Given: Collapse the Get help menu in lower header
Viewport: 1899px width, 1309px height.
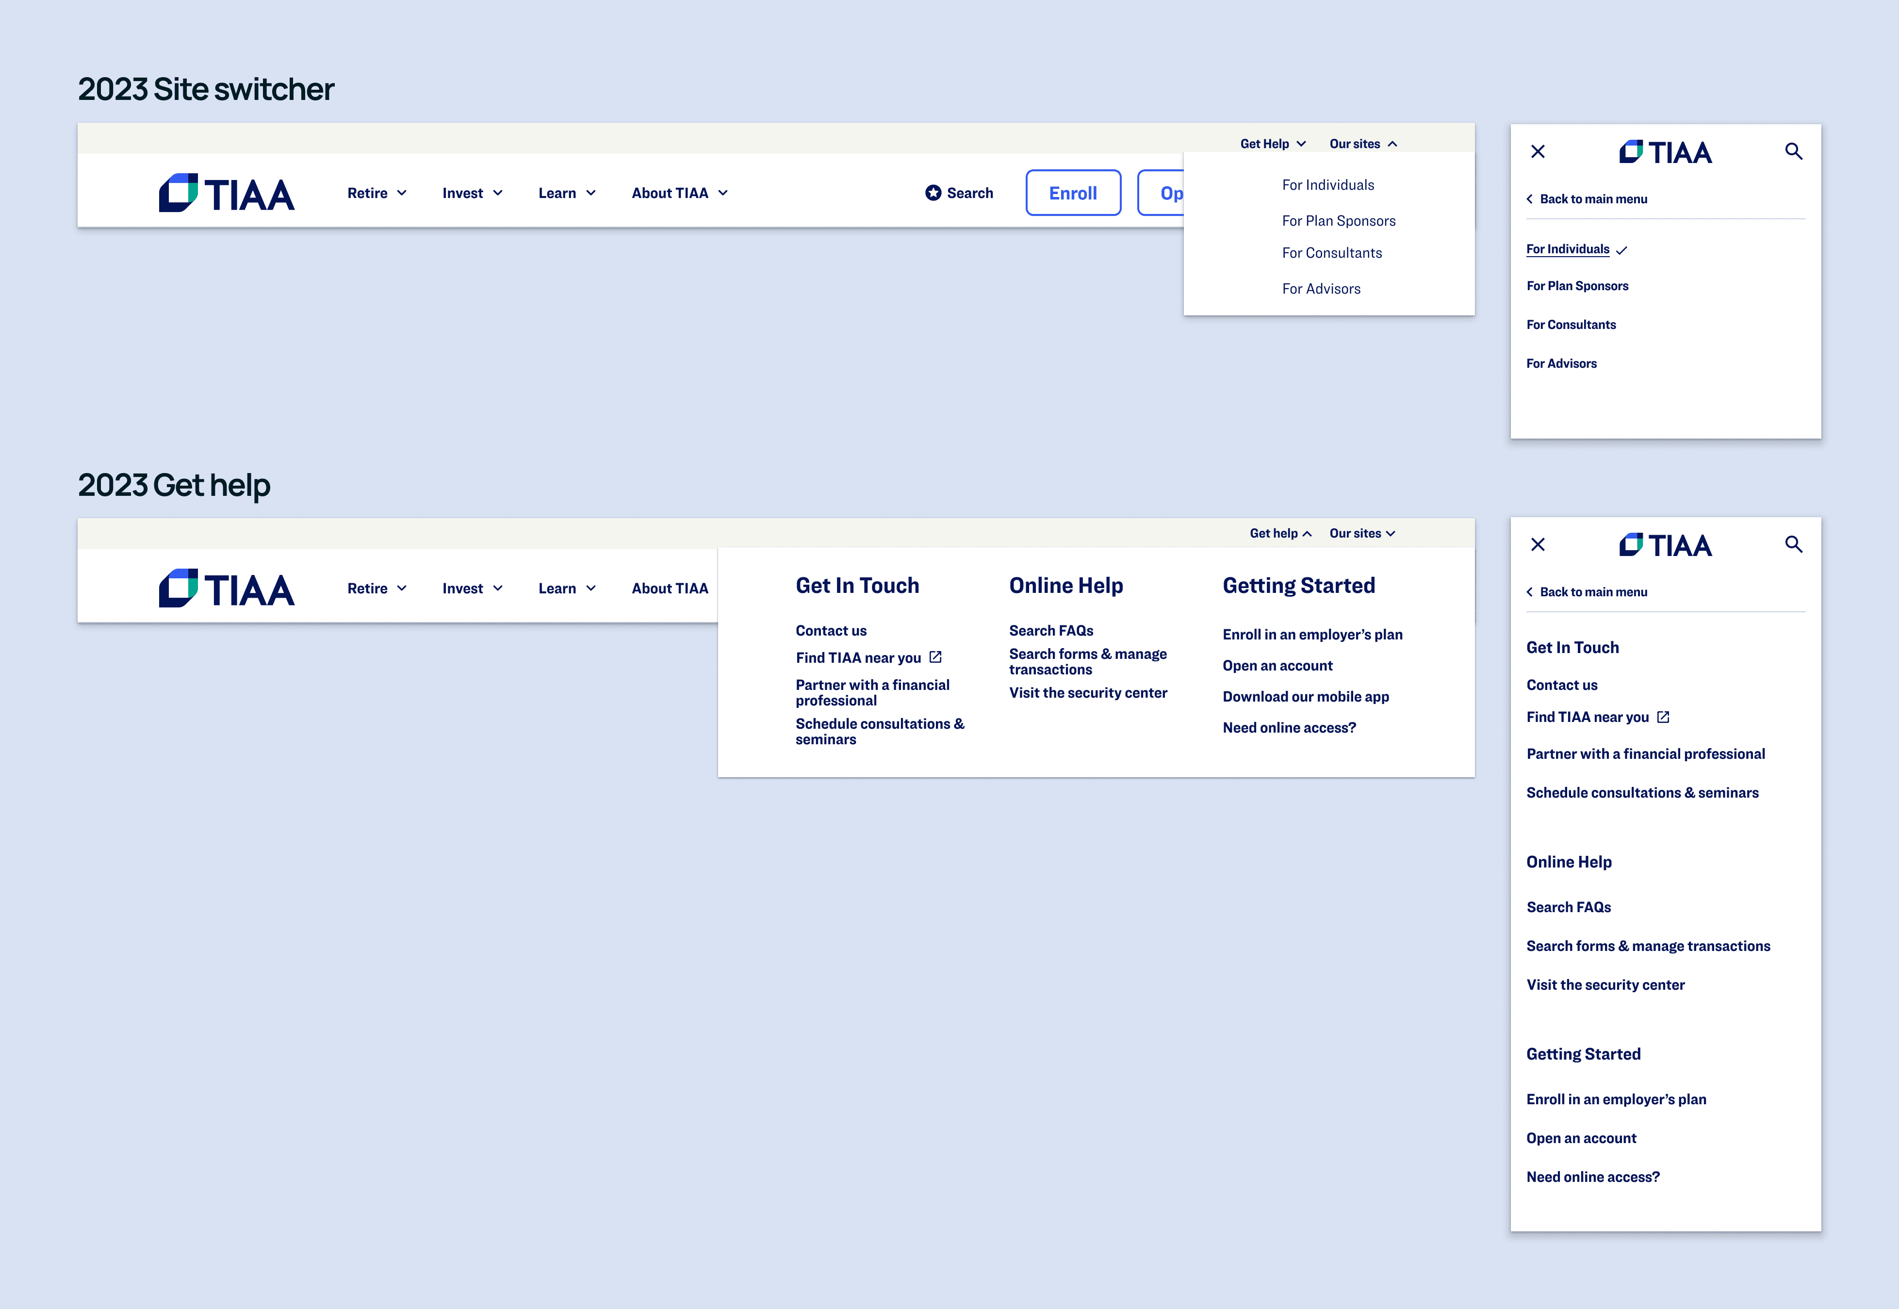Looking at the screenshot, I should tap(1280, 533).
